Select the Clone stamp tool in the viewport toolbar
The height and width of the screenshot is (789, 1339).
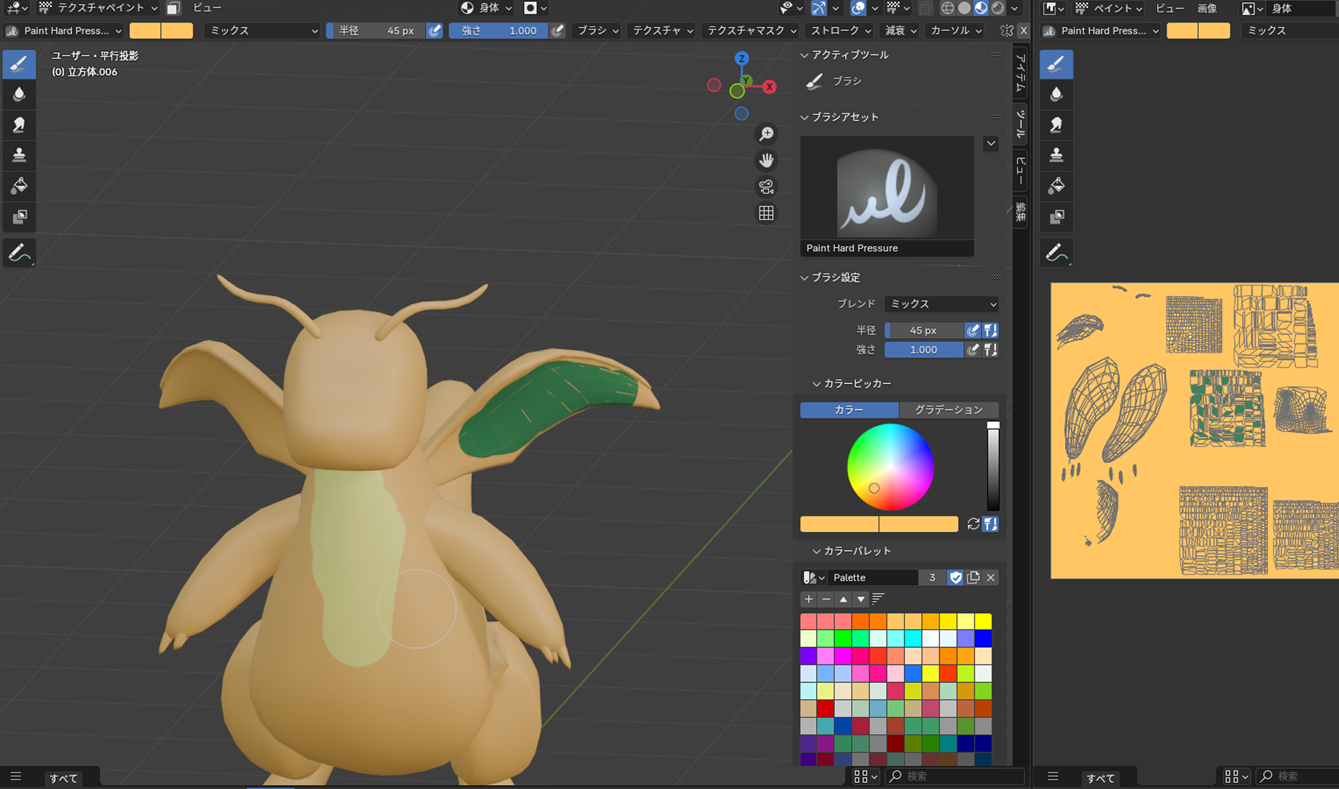19,155
